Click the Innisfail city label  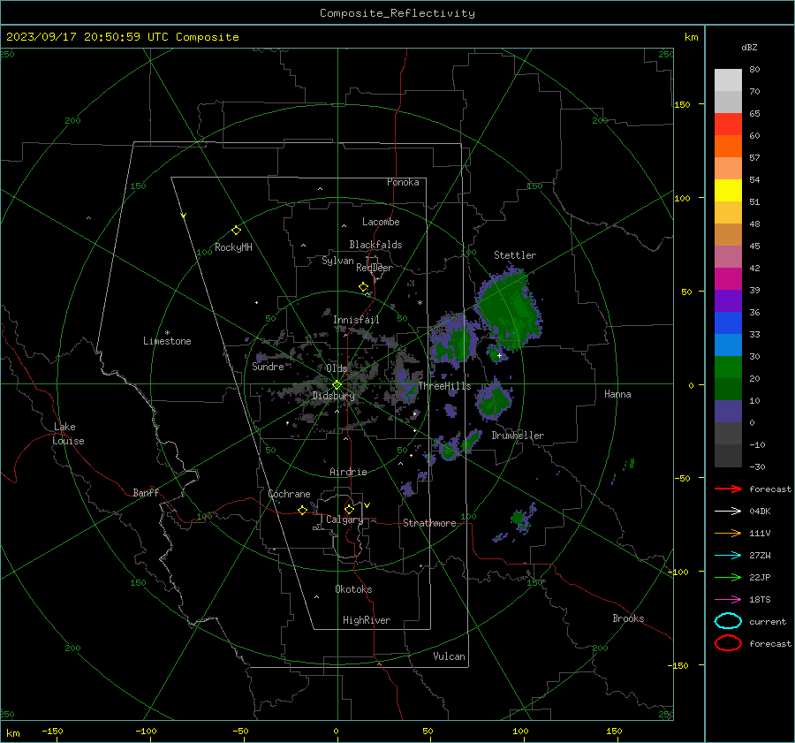[356, 320]
